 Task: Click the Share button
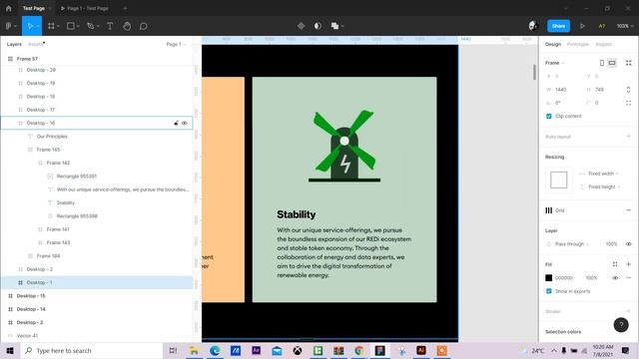(558, 26)
